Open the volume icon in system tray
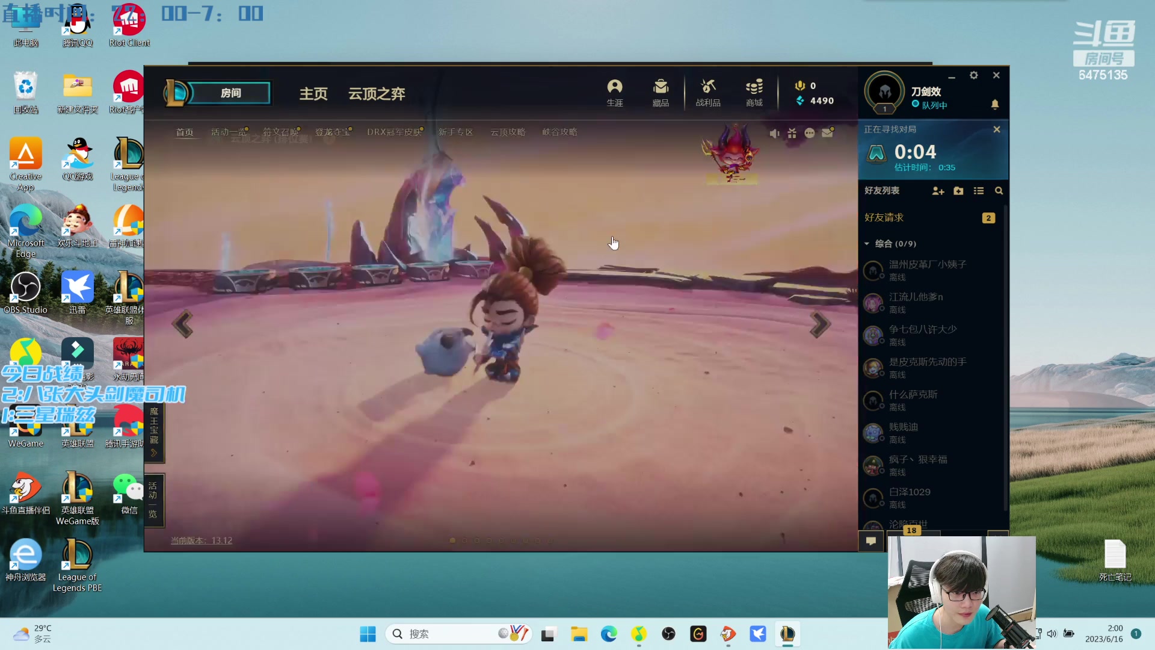The height and width of the screenshot is (650, 1155). coord(1052,634)
